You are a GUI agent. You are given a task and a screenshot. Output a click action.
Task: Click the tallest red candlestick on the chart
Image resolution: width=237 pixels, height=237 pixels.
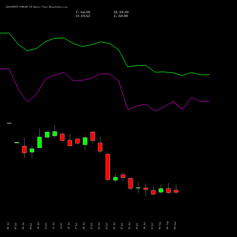(x=108, y=167)
